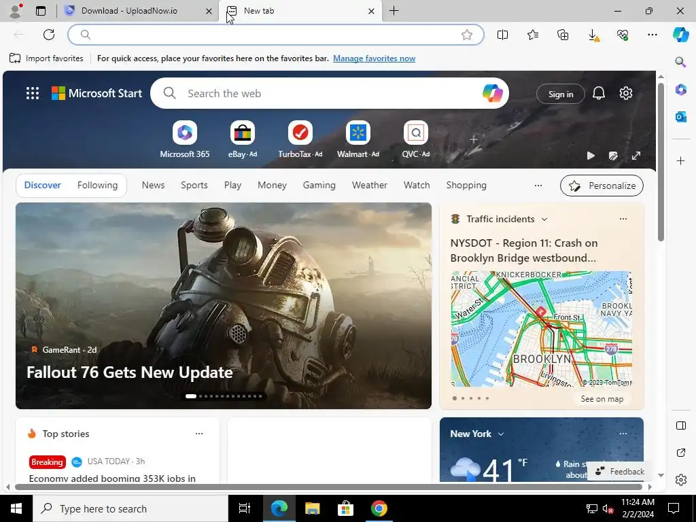696x522 pixels.
Task: Open sidebar Search icon
Action: [680, 62]
